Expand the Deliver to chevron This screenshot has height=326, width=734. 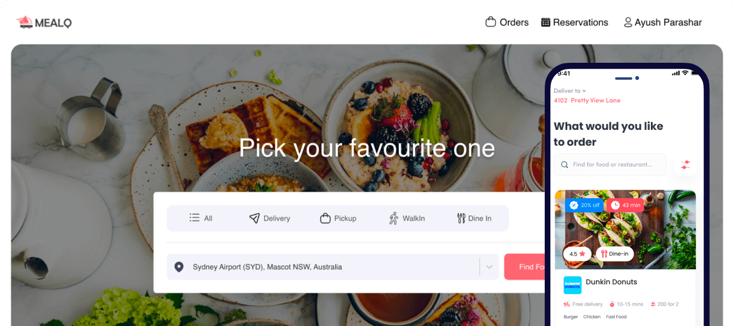coord(584,91)
